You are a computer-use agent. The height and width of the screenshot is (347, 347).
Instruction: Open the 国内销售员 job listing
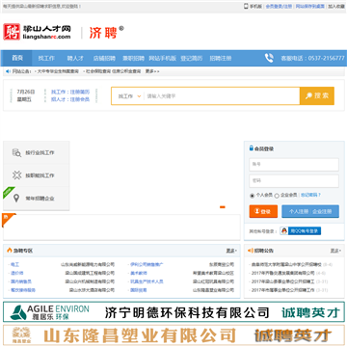(x=21, y=281)
